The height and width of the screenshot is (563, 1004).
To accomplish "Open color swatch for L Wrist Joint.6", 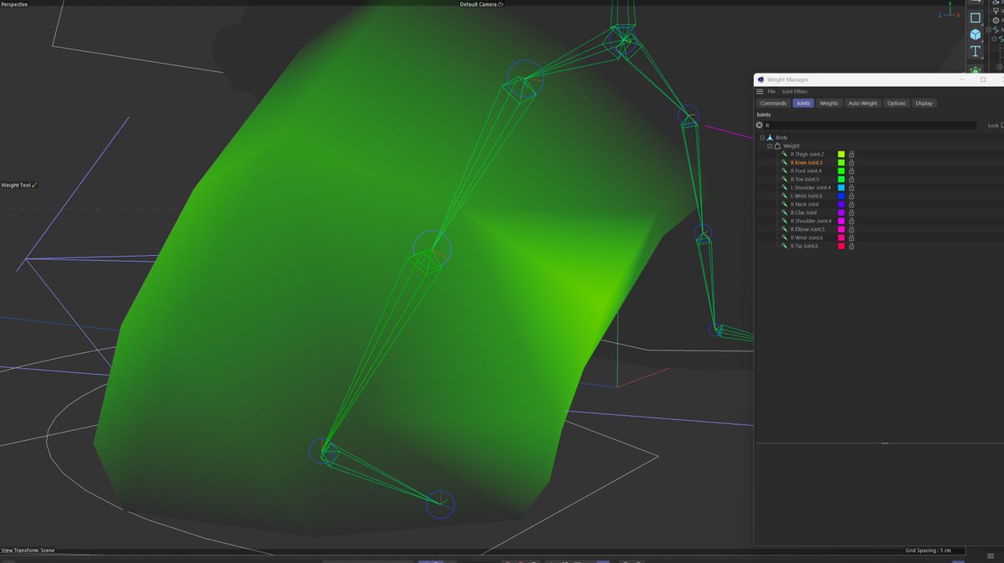I will tap(842, 196).
